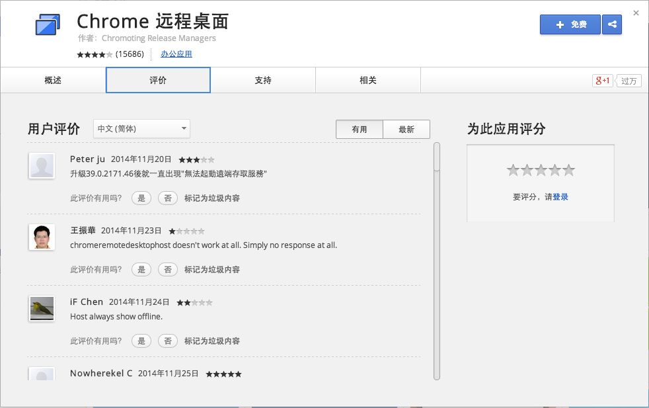
Task: Go to the 相关 tab
Action: [368, 80]
